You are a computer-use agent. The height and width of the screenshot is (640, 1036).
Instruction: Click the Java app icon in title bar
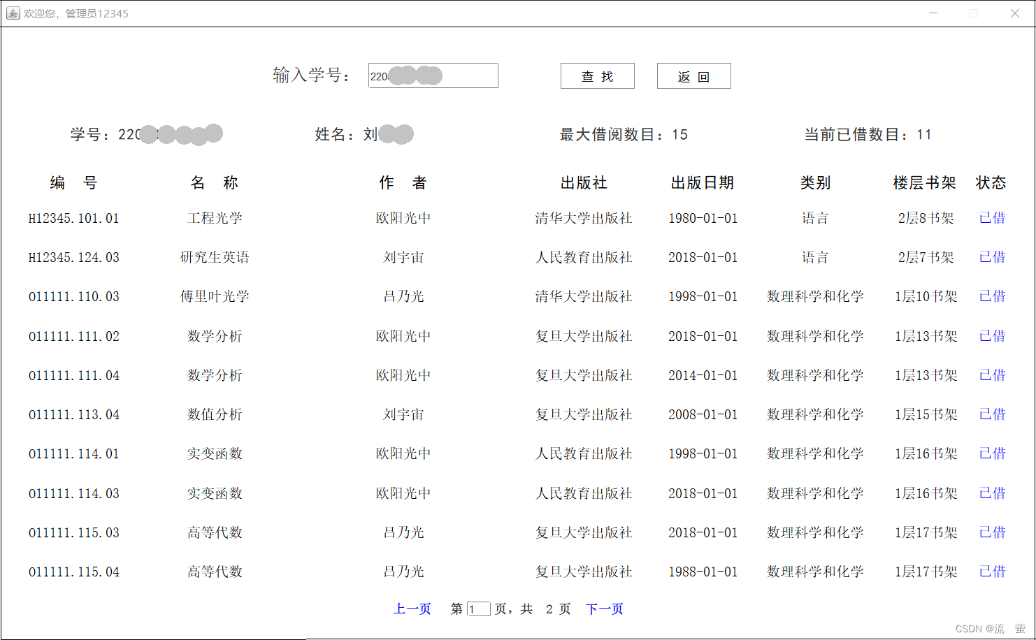(x=13, y=13)
